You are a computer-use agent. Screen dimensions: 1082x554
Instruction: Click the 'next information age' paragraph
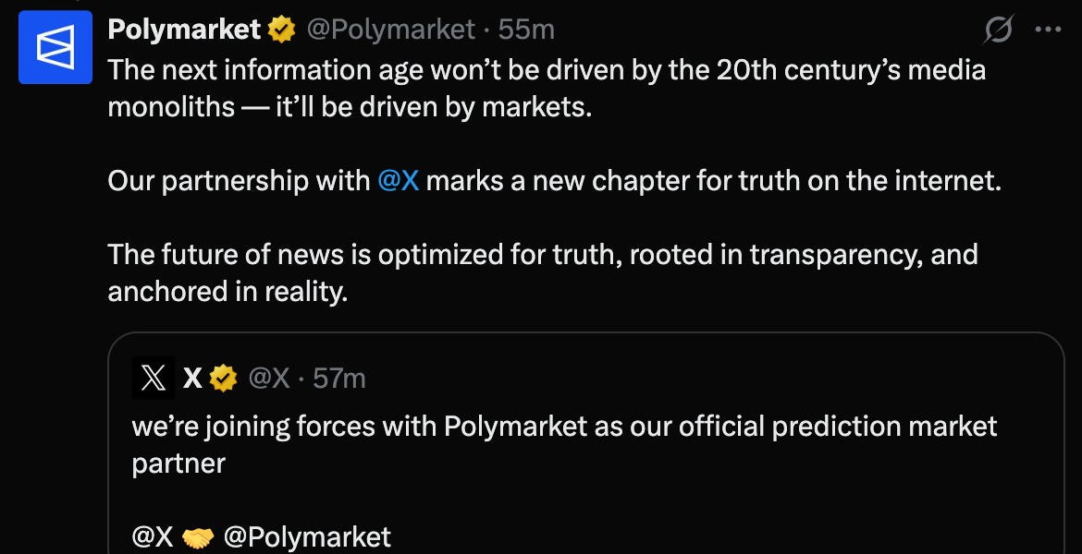(x=547, y=89)
